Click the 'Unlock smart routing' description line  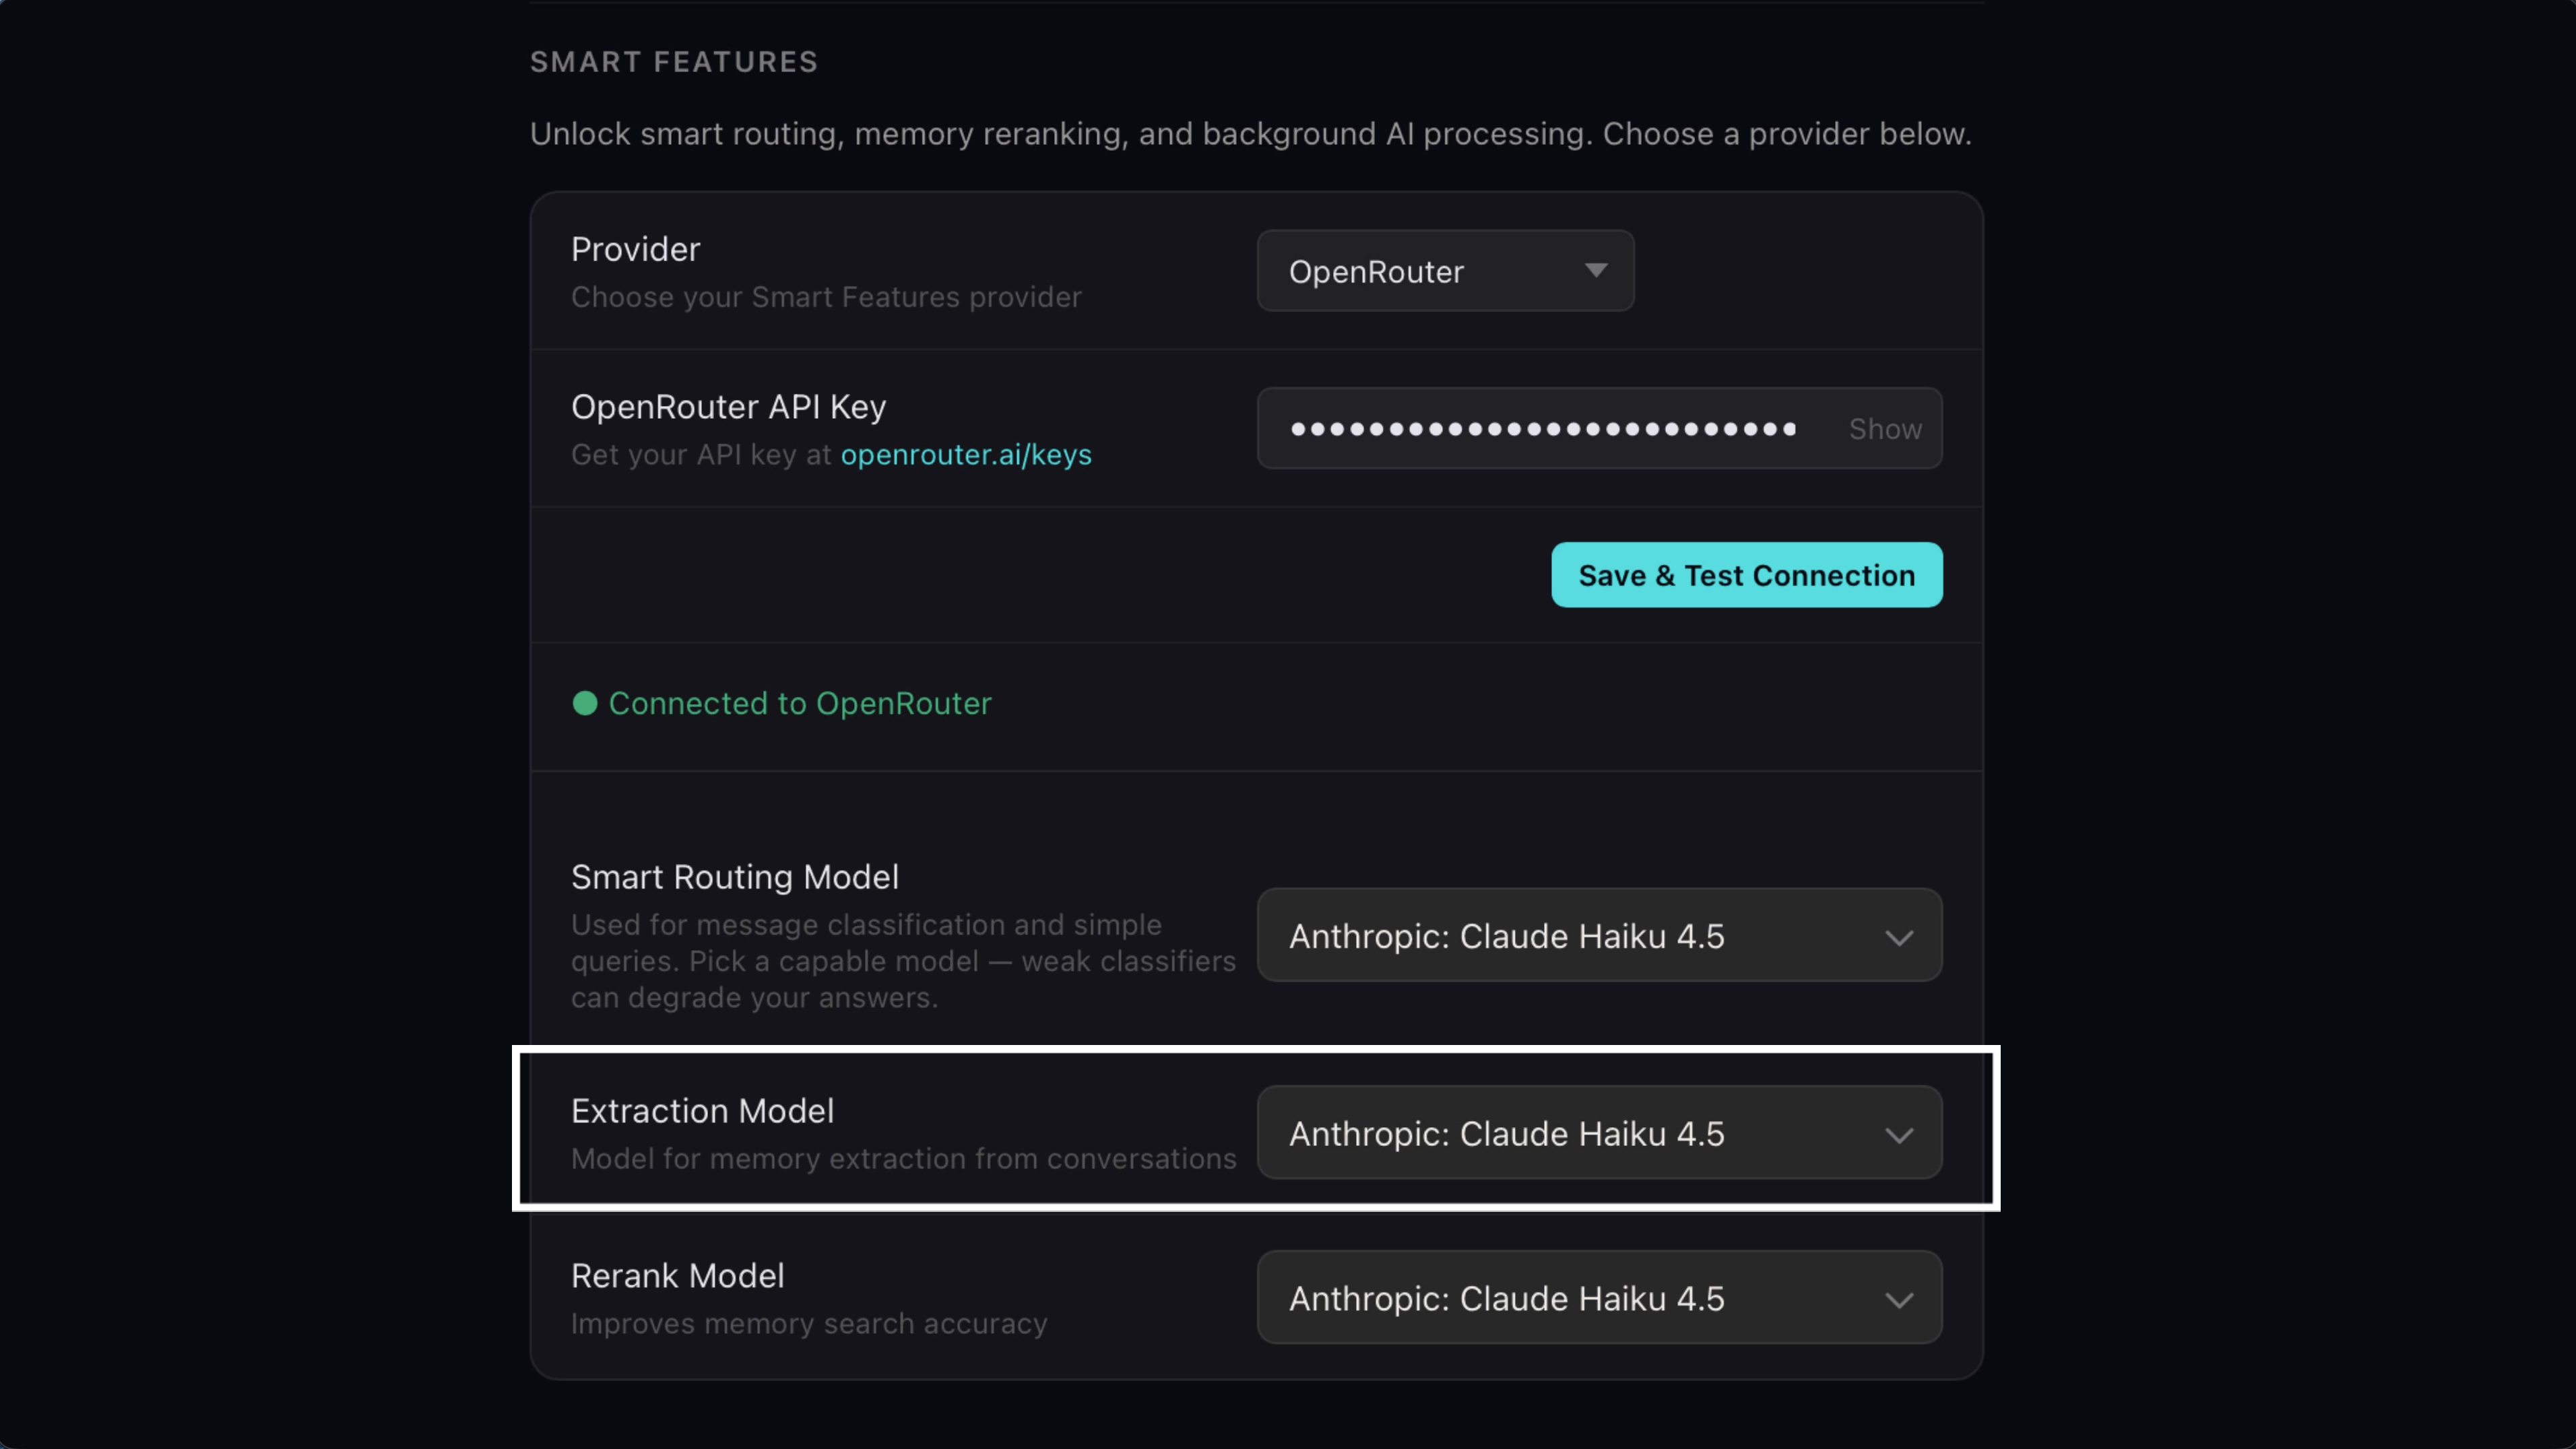pyautogui.click(x=1250, y=134)
